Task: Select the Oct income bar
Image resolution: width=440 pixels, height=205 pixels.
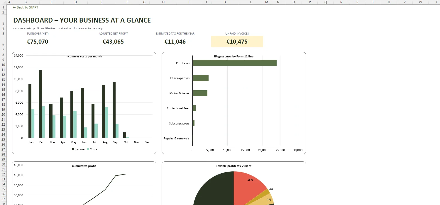Action: coord(124,135)
